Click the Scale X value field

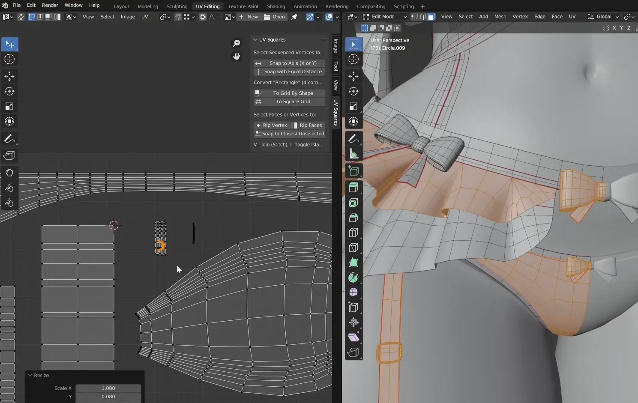pos(108,388)
